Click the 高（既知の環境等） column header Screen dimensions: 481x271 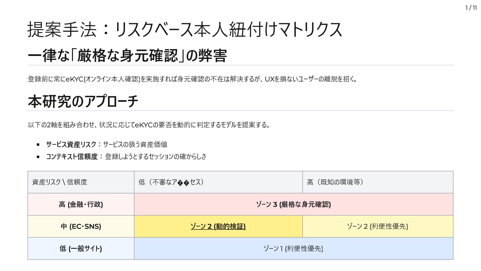[335, 182]
